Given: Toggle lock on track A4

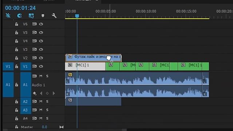Looking at the screenshot, I should click(x=17, y=119).
